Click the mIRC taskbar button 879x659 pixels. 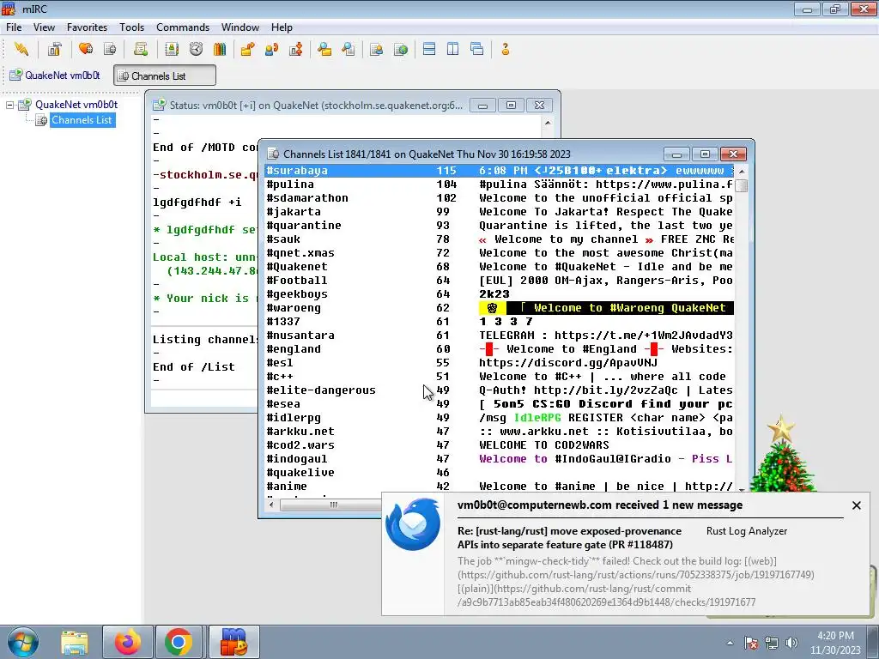pyautogui.click(x=233, y=642)
